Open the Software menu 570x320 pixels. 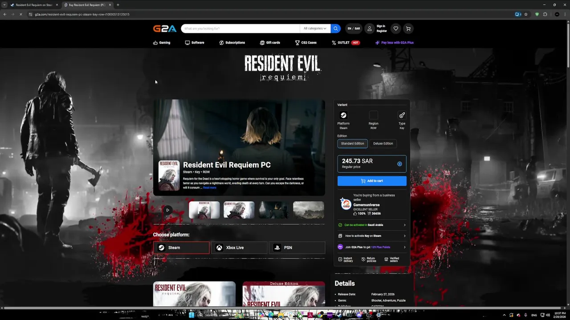point(195,43)
